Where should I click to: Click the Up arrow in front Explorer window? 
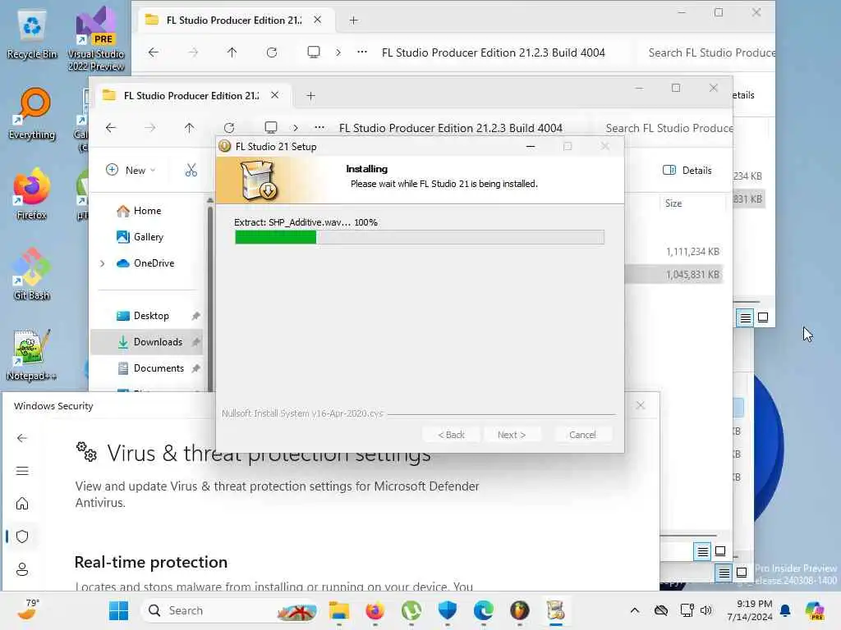click(x=190, y=127)
